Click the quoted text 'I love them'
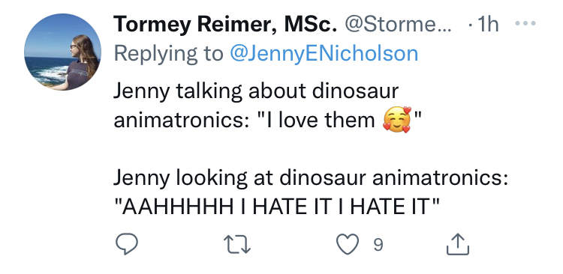Viewport: 563px width, 274px height. (321, 120)
